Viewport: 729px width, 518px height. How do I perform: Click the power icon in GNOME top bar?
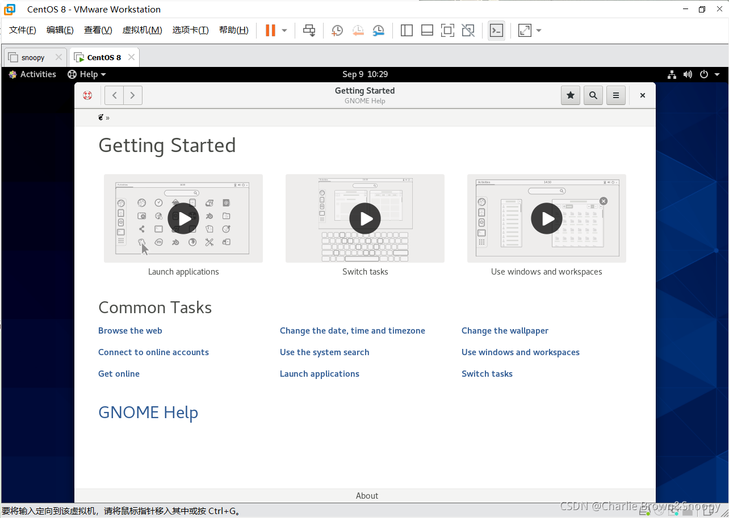(x=704, y=74)
